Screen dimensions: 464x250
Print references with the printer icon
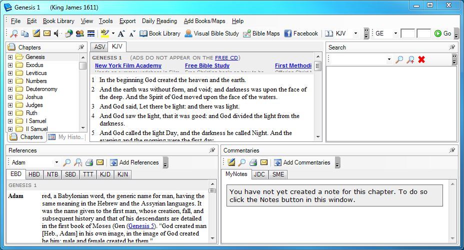tap(89, 162)
